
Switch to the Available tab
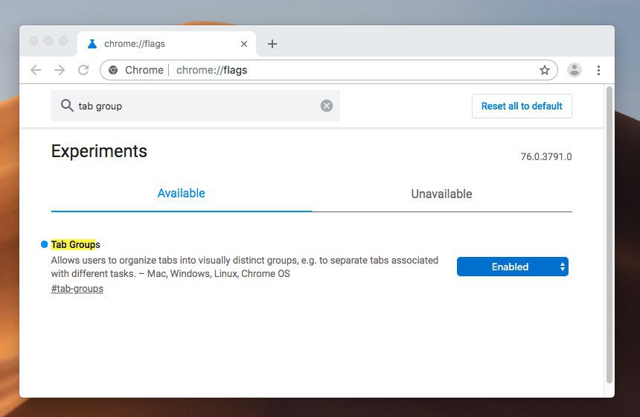[182, 193]
